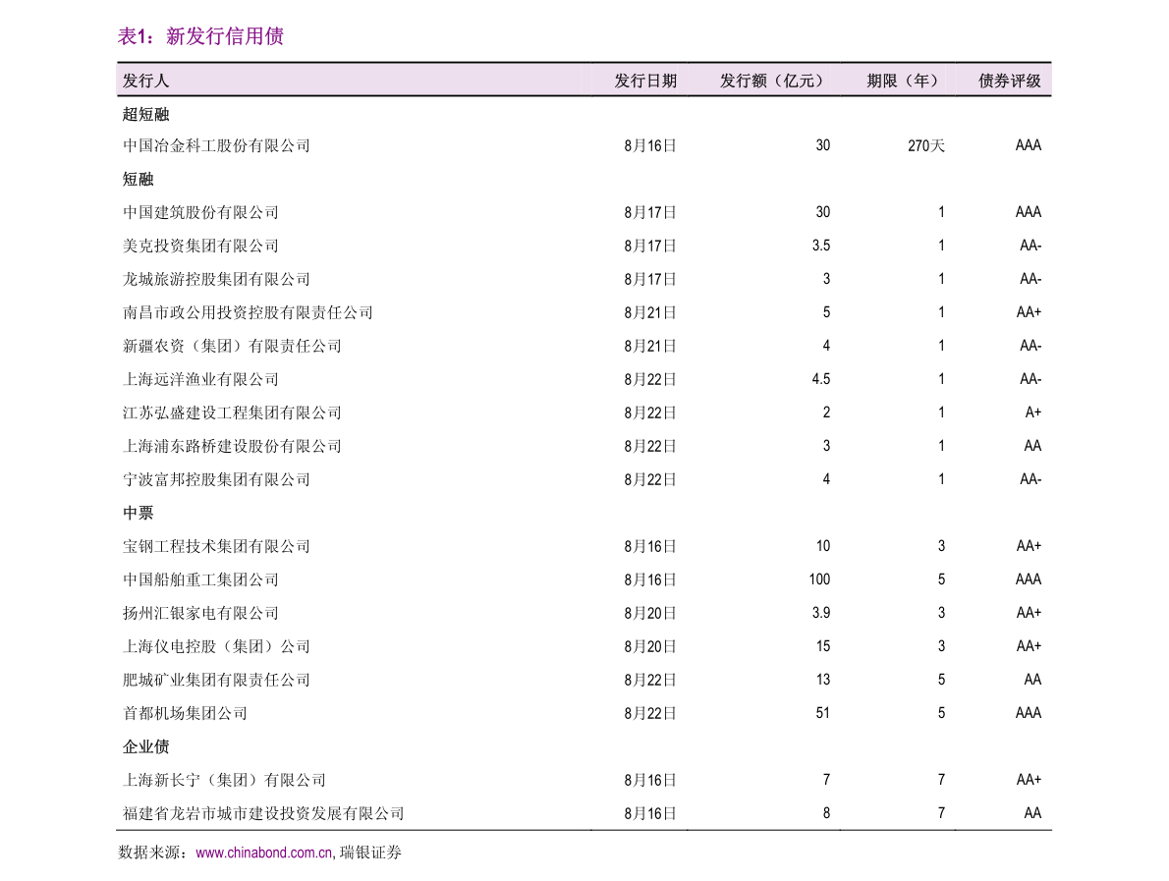This screenshot has height=881, width=1169.
Task: Select issuer 上海远洋渔业有限公司
Action: tap(200, 379)
